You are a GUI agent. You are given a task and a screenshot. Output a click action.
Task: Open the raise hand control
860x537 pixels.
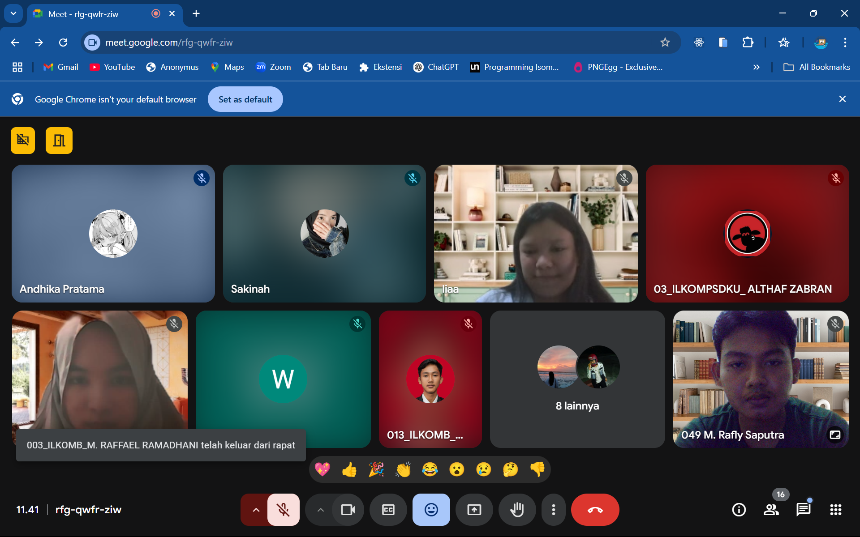pos(517,510)
